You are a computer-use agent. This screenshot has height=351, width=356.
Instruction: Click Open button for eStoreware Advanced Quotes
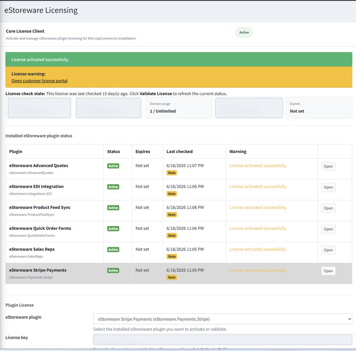(328, 166)
